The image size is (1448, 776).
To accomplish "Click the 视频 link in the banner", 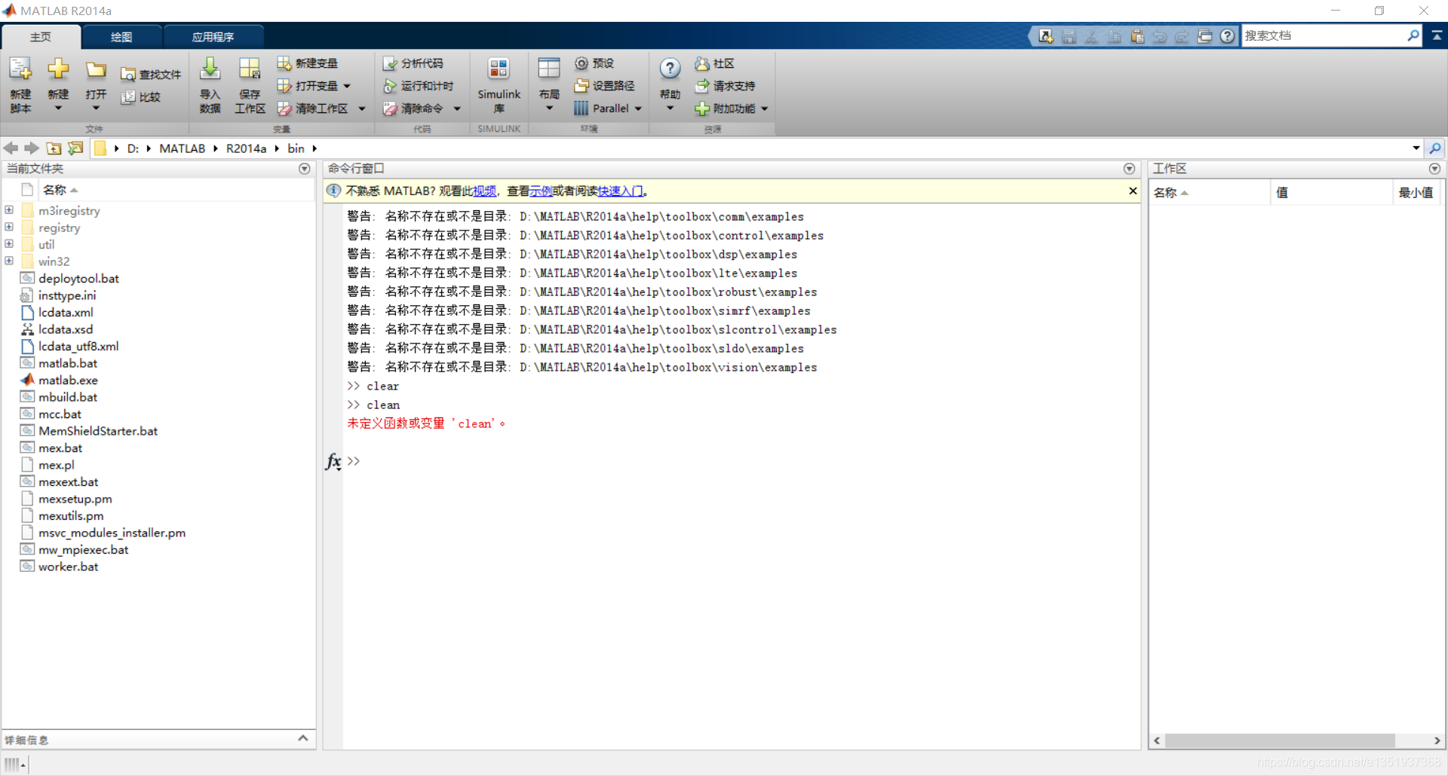I will pos(485,191).
